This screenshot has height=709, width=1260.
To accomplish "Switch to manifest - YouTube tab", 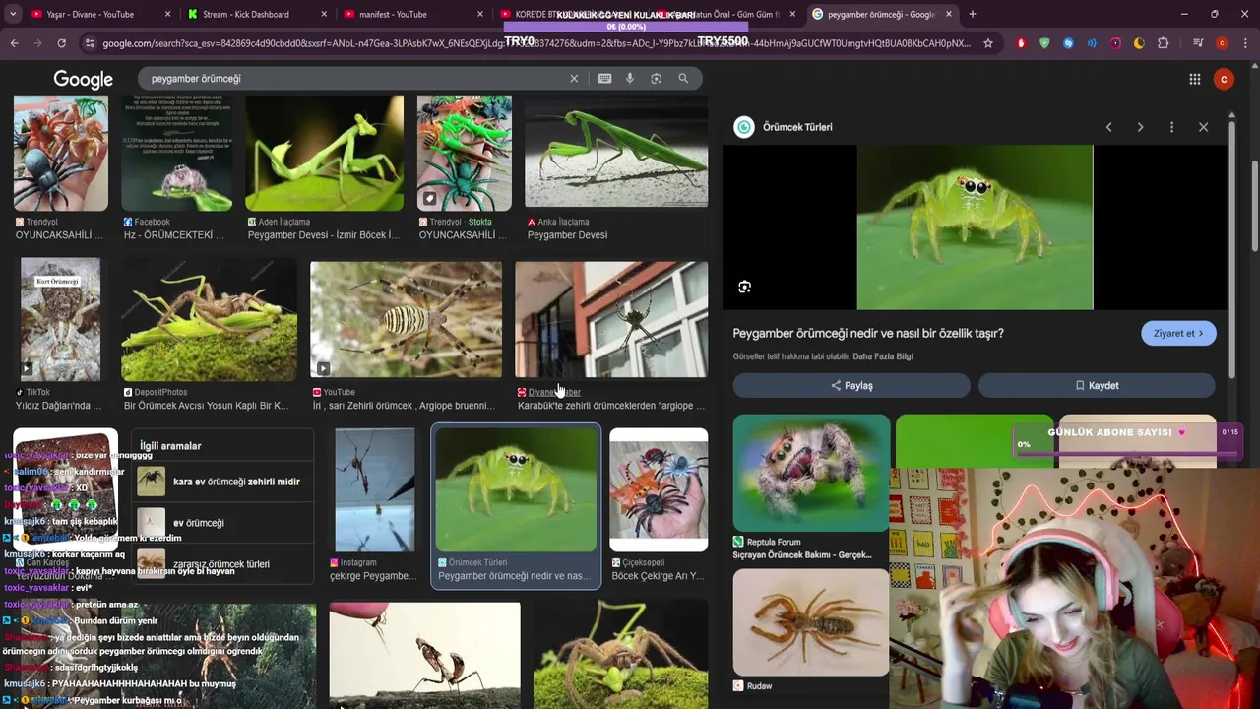I will click(x=394, y=14).
